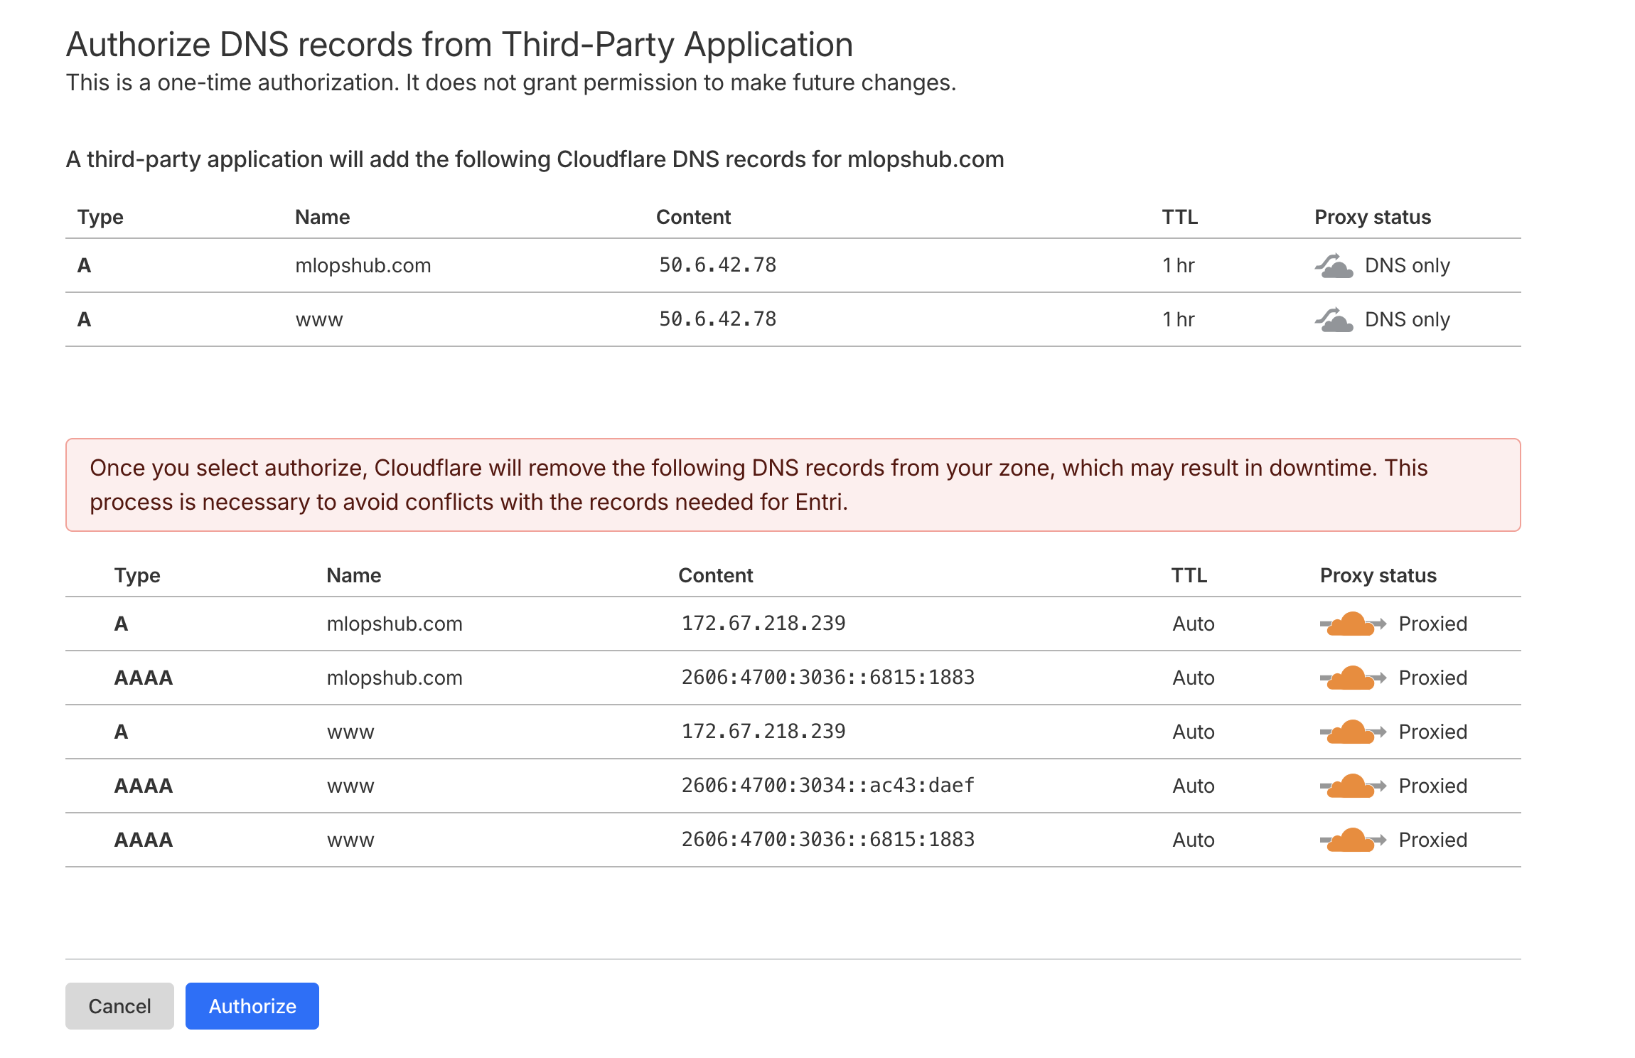1635x1058 pixels.
Task: Click DNS only cloud icon for new www record
Action: [1334, 319]
